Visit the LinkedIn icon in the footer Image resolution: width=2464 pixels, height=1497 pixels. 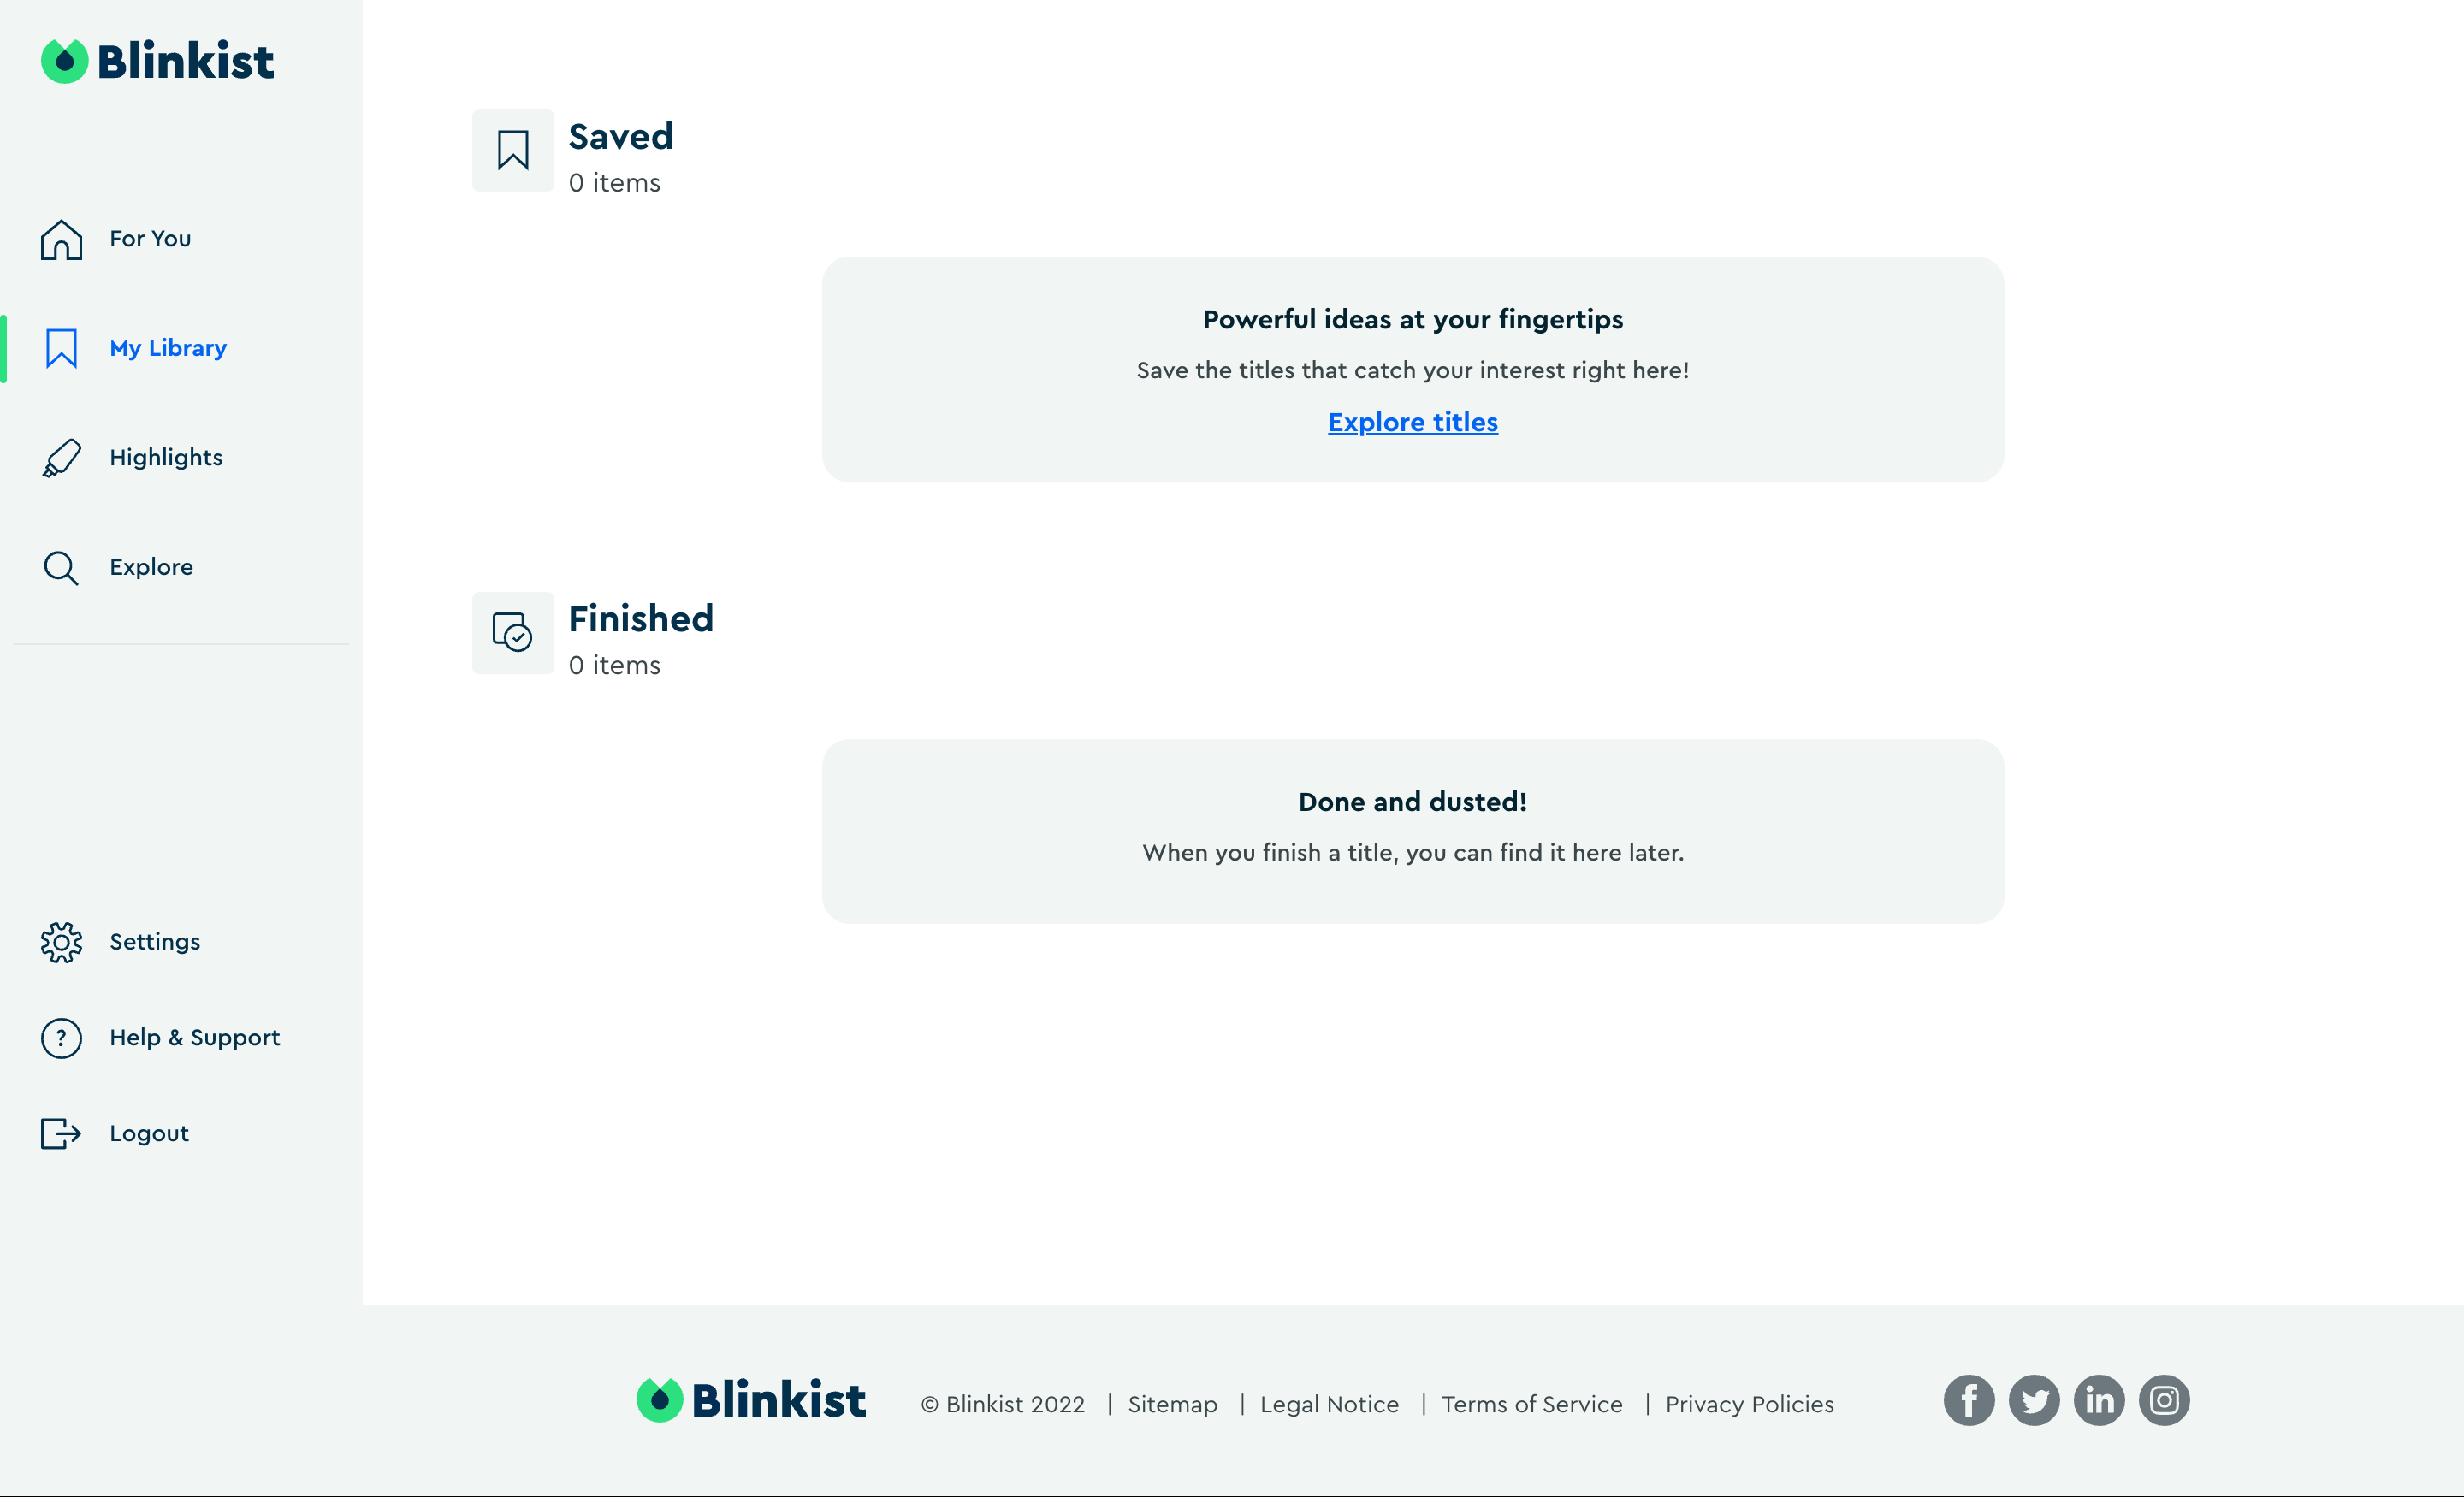coord(2099,1400)
